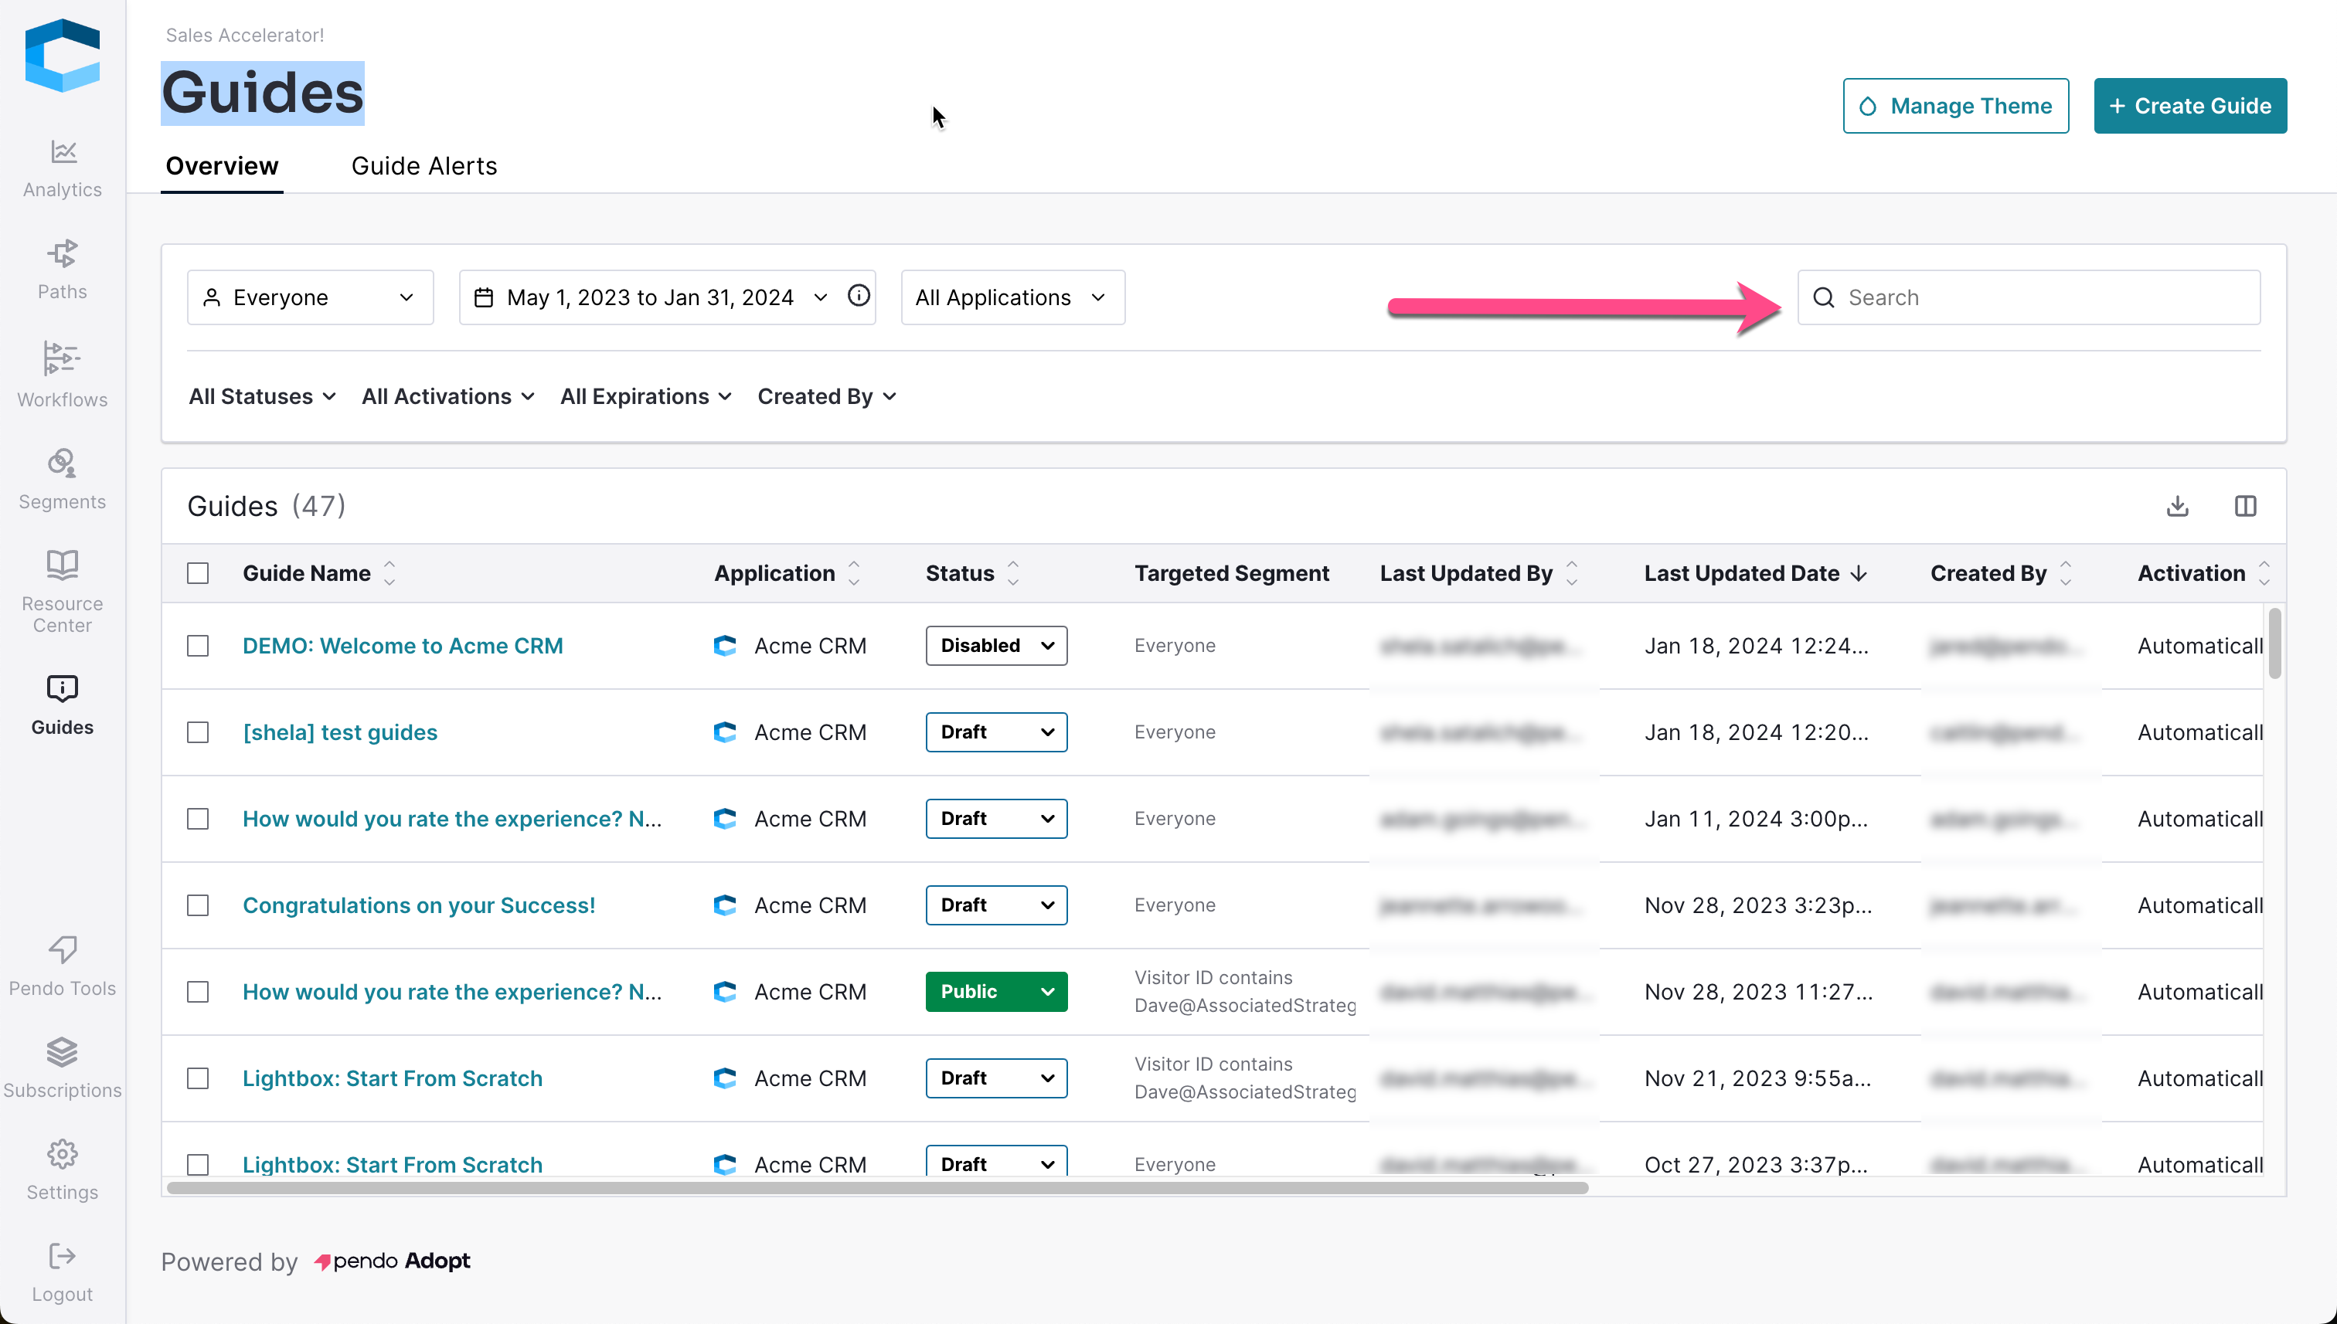This screenshot has height=1324, width=2337.
Task: Open the All Expirations filter
Action: click(x=646, y=396)
